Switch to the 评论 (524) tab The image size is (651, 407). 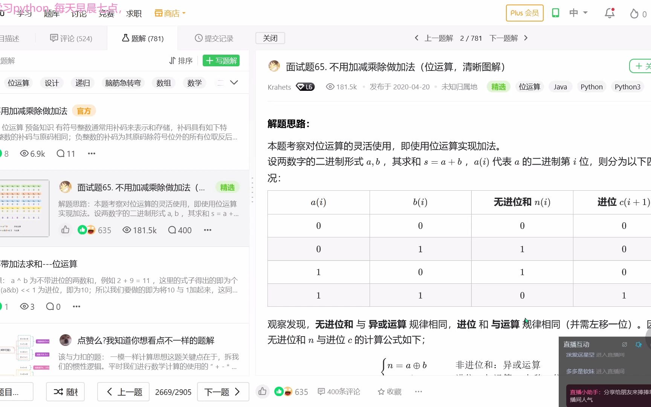(71, 38)
